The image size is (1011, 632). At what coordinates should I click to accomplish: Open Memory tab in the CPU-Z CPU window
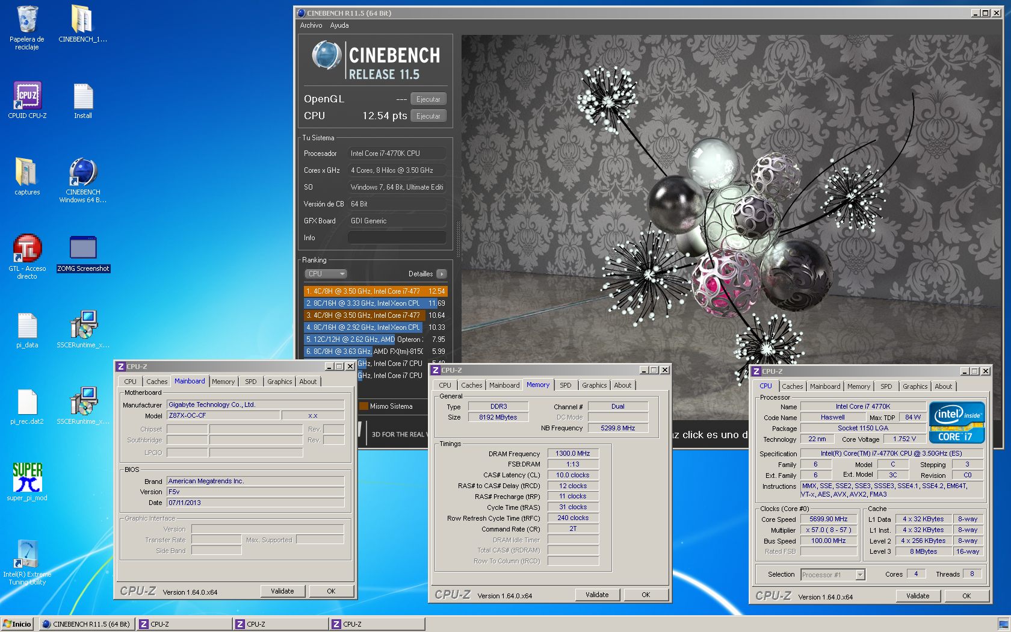[859, 386]
